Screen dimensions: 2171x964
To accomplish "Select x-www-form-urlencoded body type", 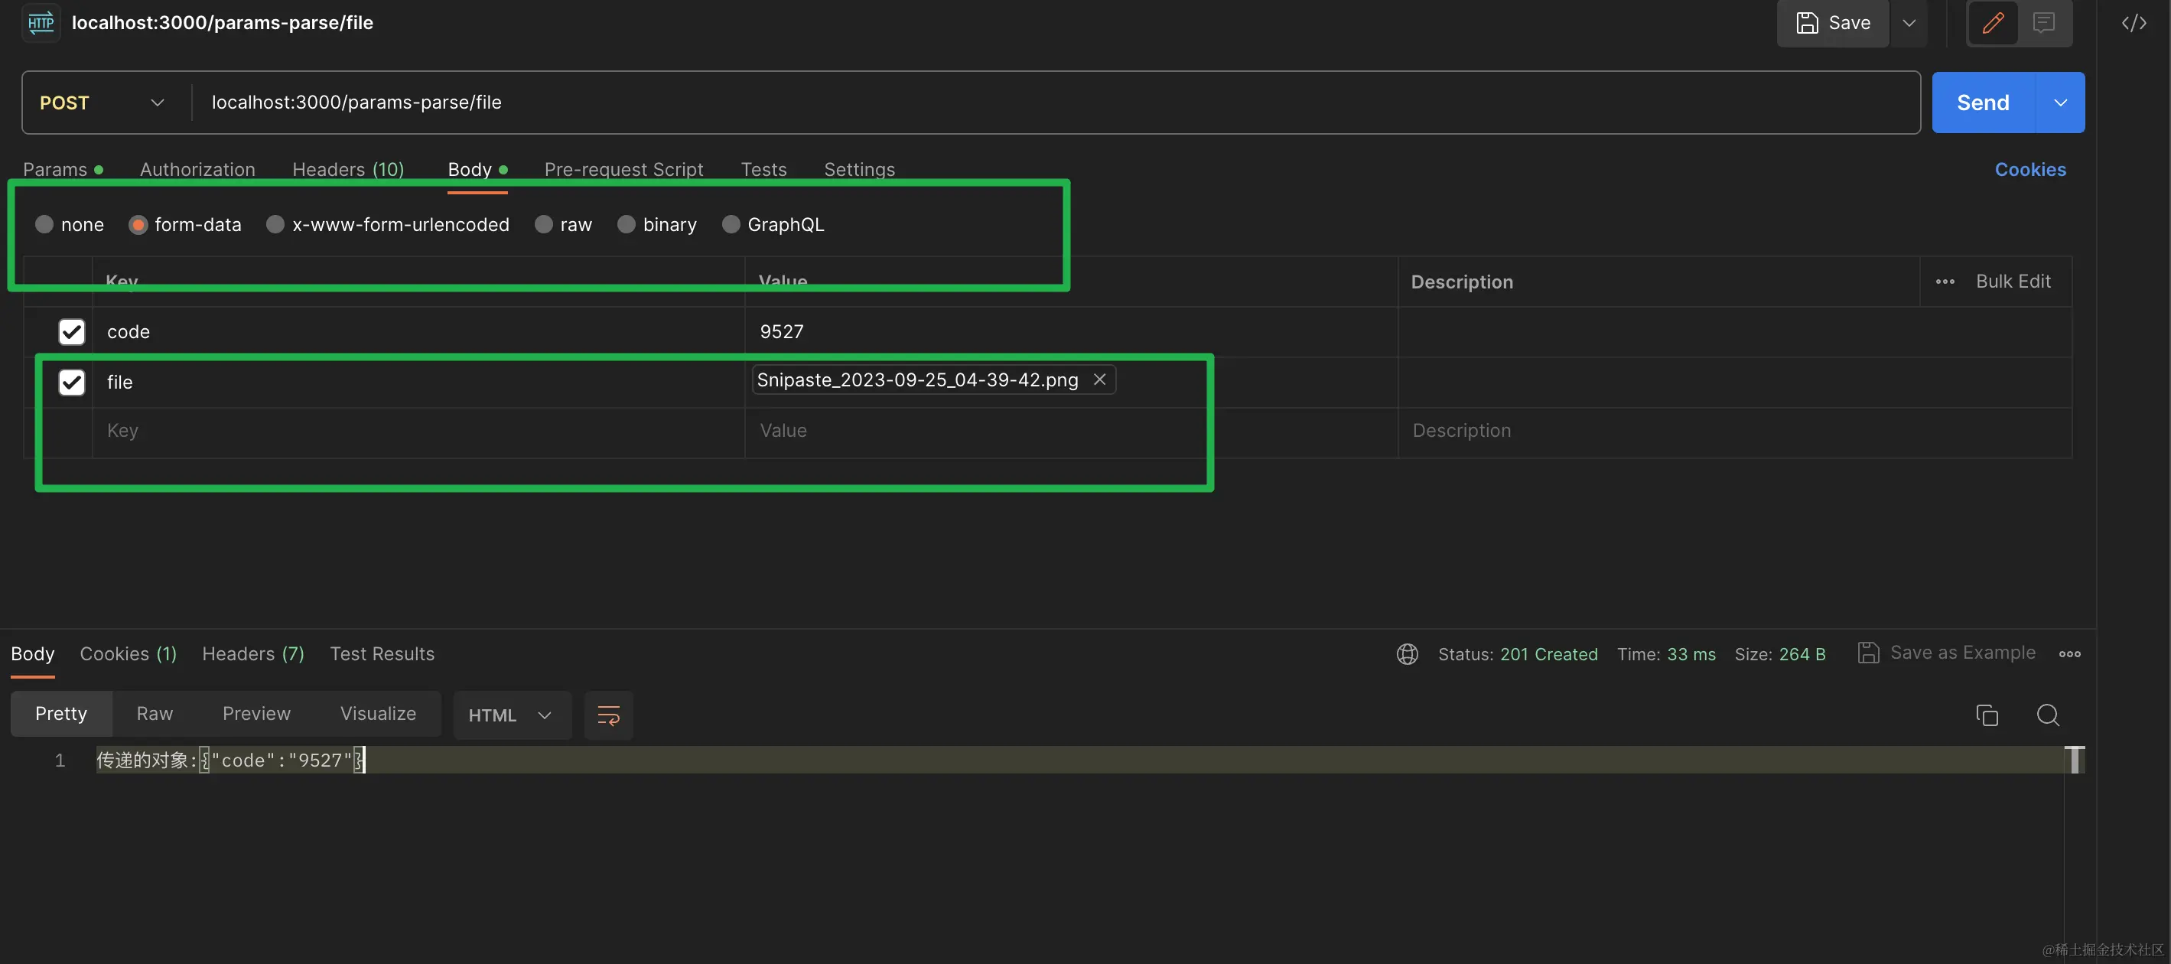I will 275,224.
